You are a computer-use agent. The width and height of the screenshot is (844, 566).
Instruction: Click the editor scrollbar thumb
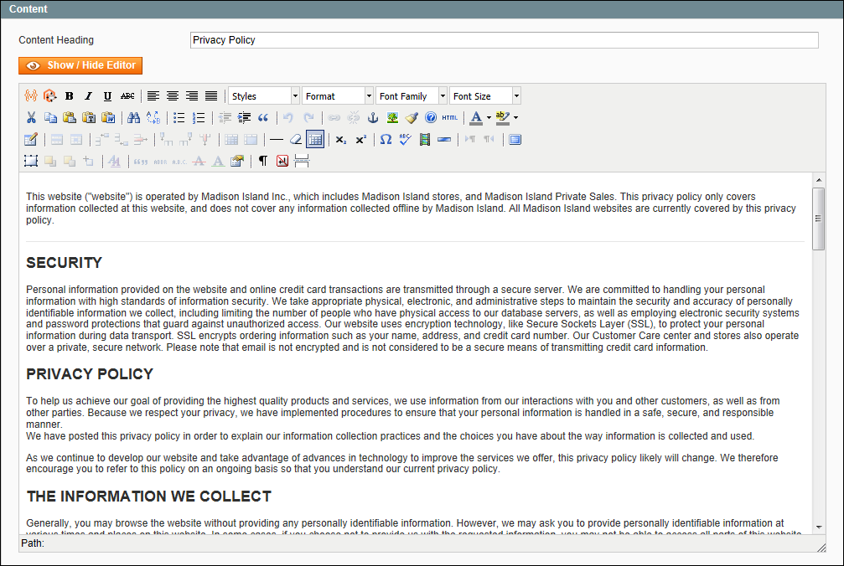click(819, 219)
